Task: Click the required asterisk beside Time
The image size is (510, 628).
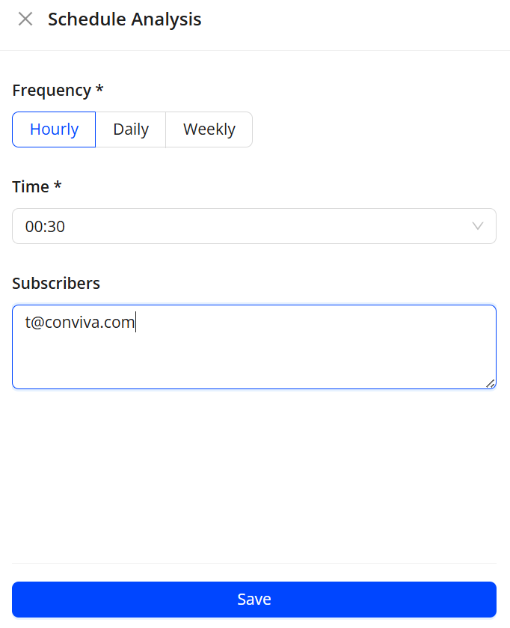Action: click(58, 187)
